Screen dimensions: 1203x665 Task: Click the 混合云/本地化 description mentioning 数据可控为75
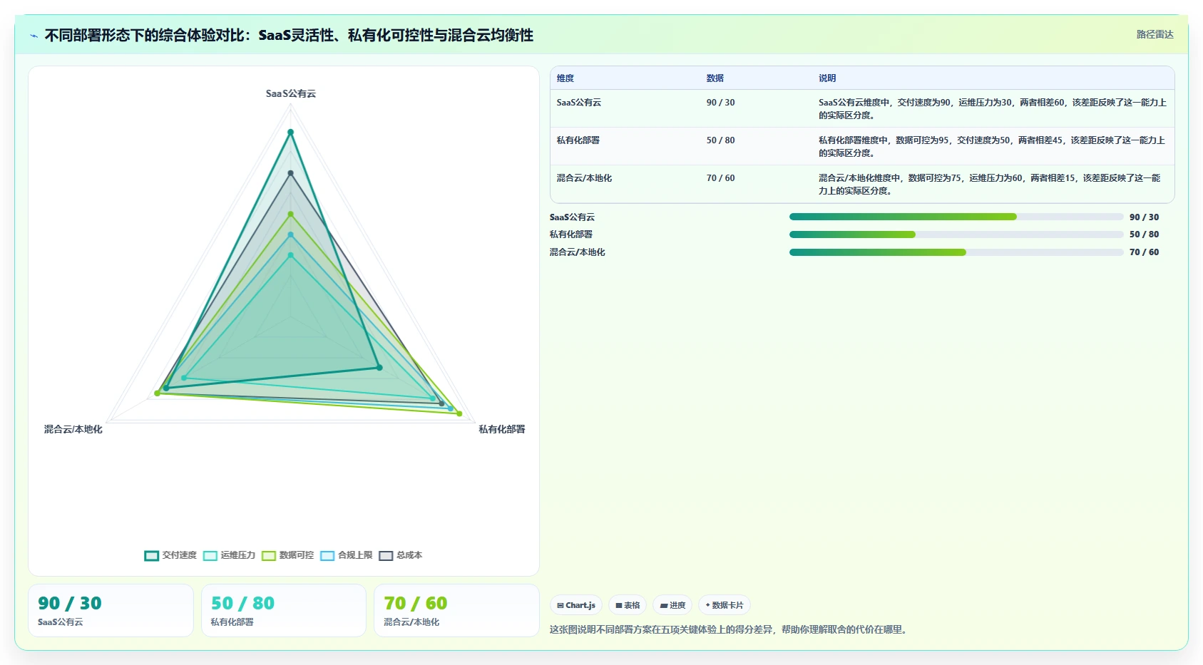coord(990,185)
